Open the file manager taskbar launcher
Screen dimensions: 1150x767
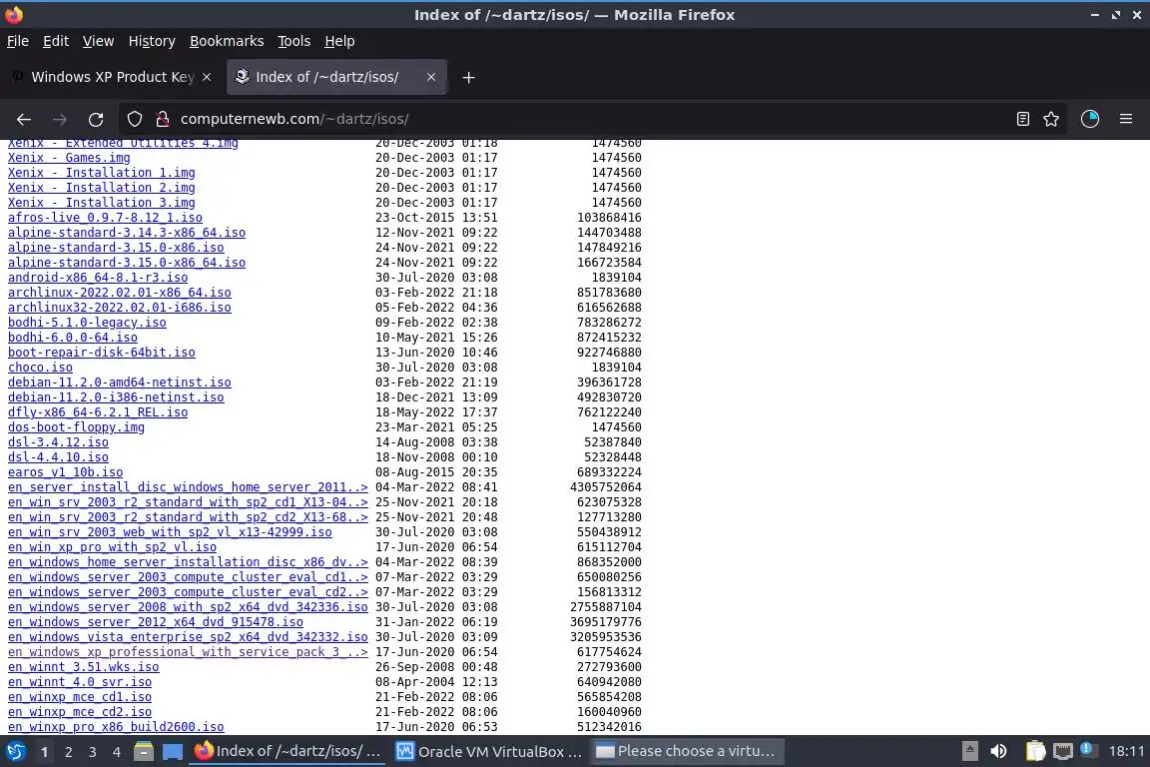point(144,752)
